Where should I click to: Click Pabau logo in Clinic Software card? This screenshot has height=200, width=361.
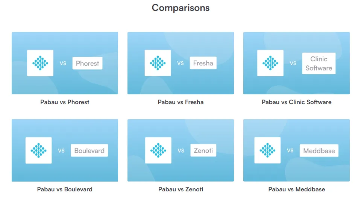click(270, 63)
